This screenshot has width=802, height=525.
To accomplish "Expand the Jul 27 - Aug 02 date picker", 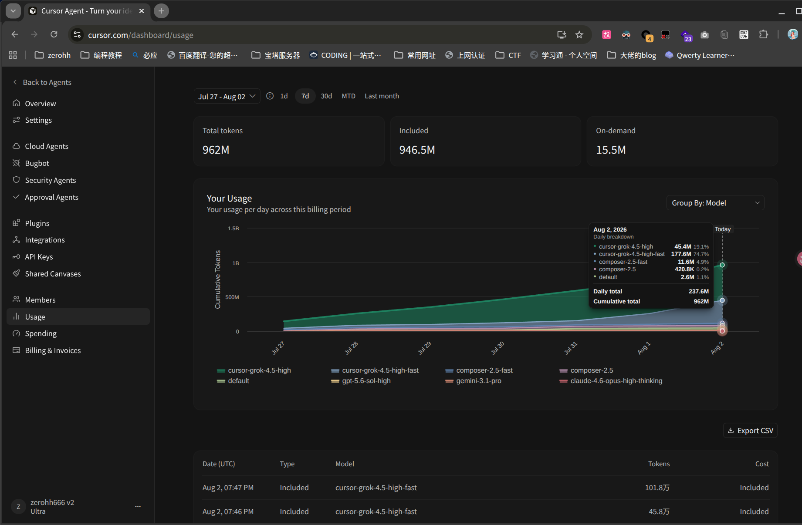I will (227, 96).
